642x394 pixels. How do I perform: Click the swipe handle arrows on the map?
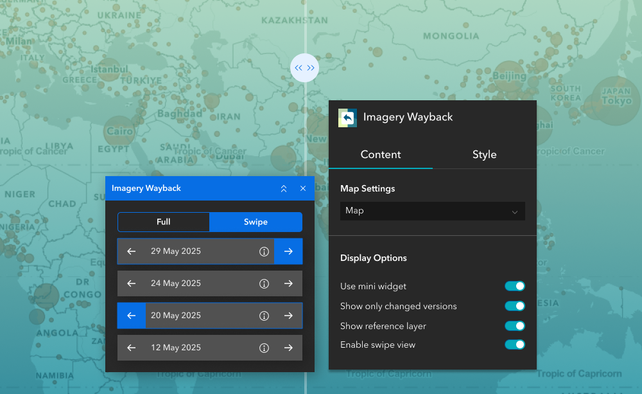click(304, 67)
